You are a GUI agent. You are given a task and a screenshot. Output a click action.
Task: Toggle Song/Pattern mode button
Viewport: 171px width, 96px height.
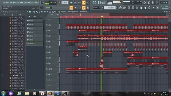point(47,3)
